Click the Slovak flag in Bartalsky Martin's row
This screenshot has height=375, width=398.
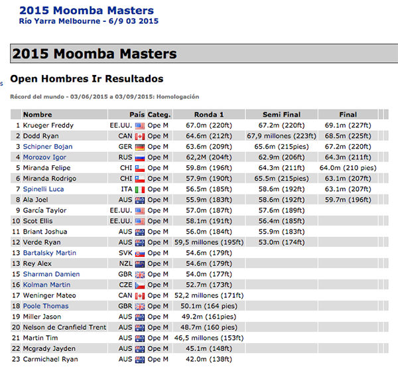coord(139,253)
